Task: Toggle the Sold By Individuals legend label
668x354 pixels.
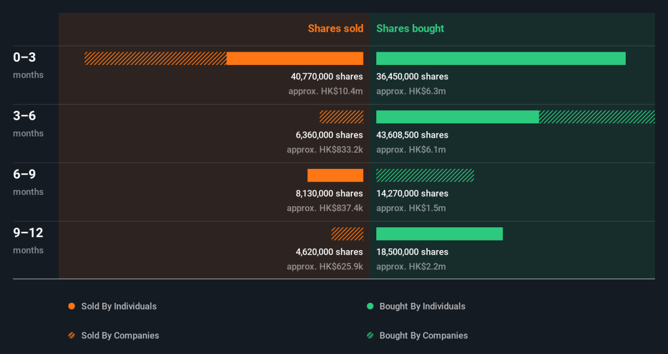Action: coord(119,306)
